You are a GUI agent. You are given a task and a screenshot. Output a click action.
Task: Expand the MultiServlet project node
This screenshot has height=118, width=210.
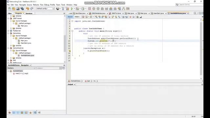pos(9,31)
